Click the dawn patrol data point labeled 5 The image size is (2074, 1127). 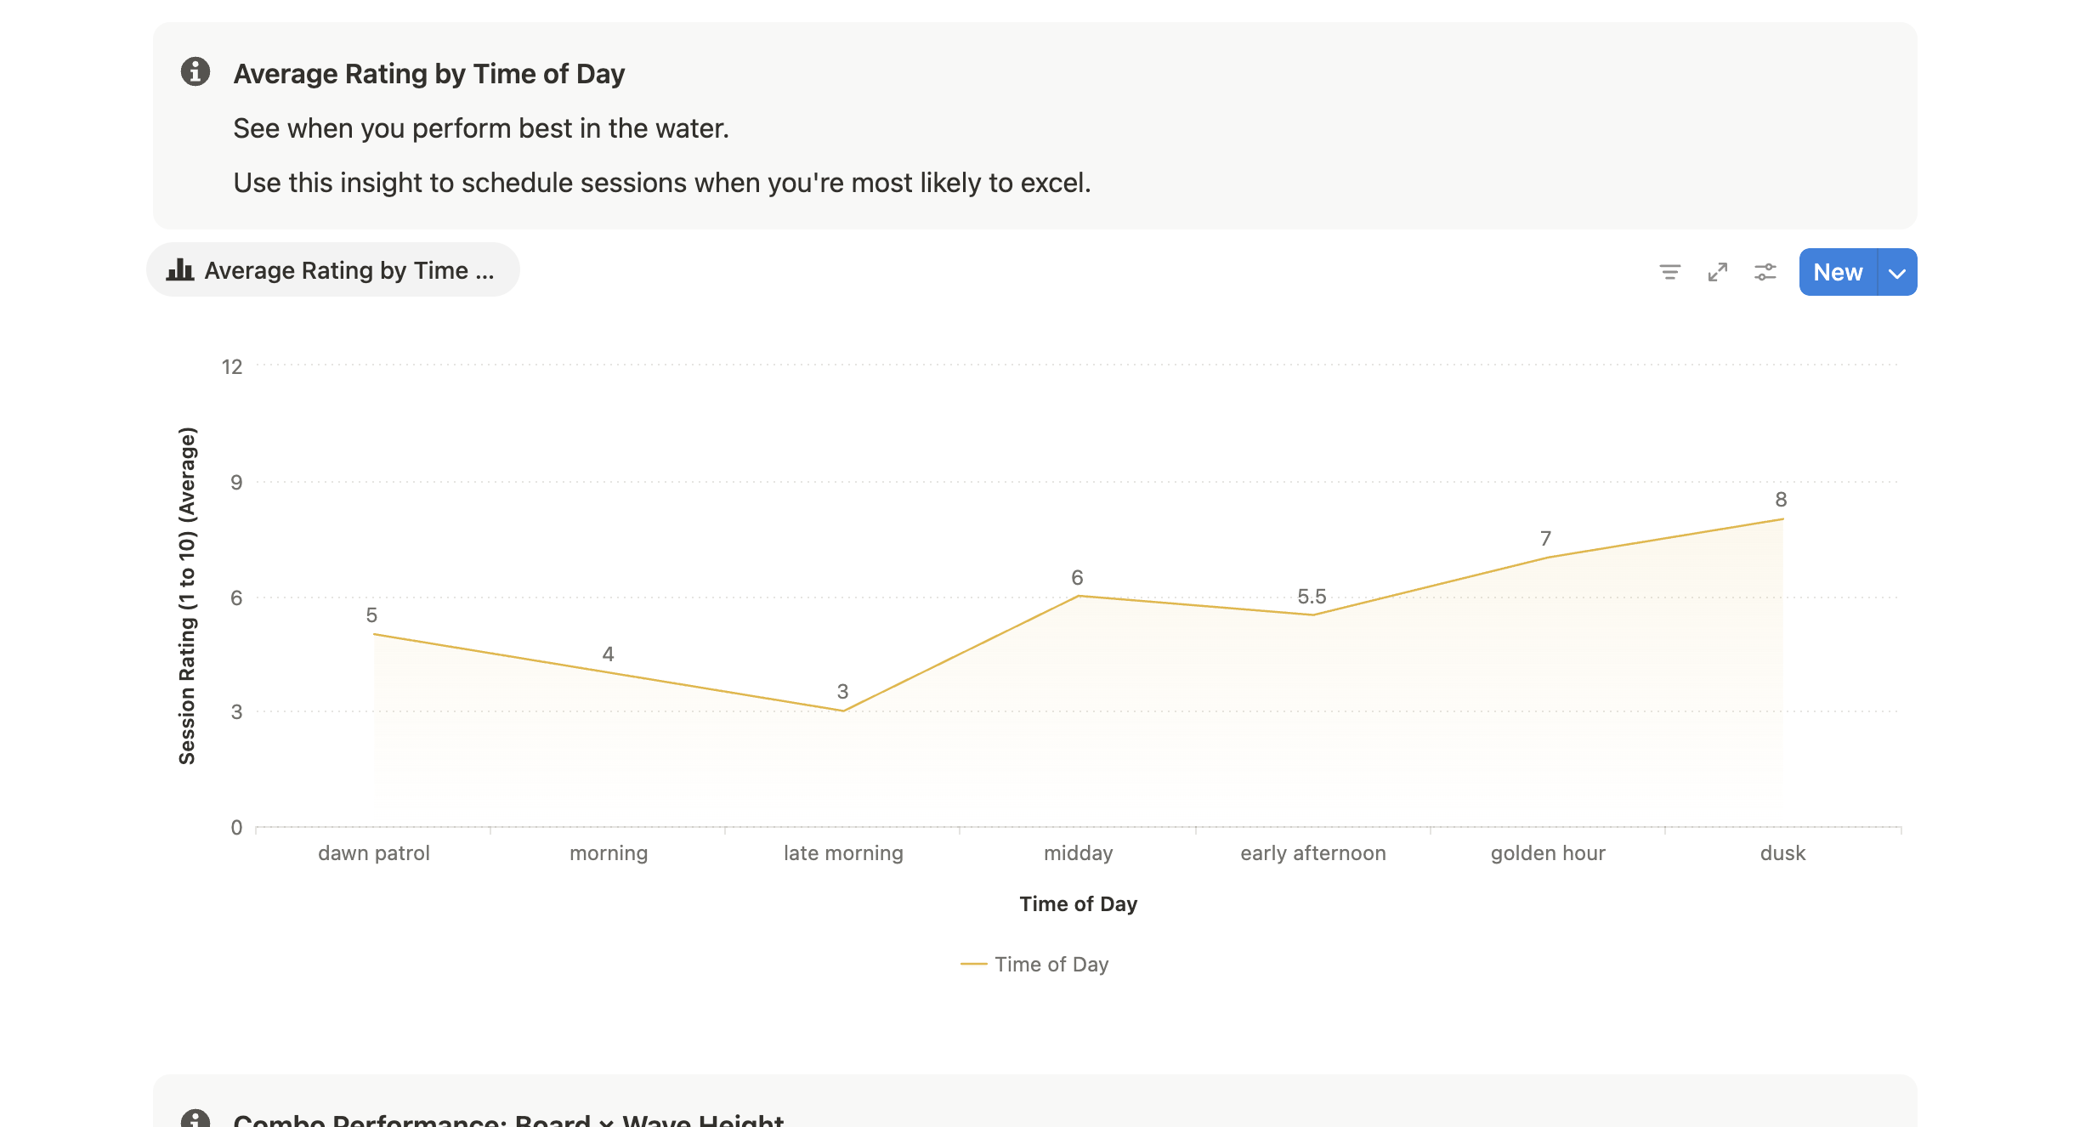coord(374,635)
